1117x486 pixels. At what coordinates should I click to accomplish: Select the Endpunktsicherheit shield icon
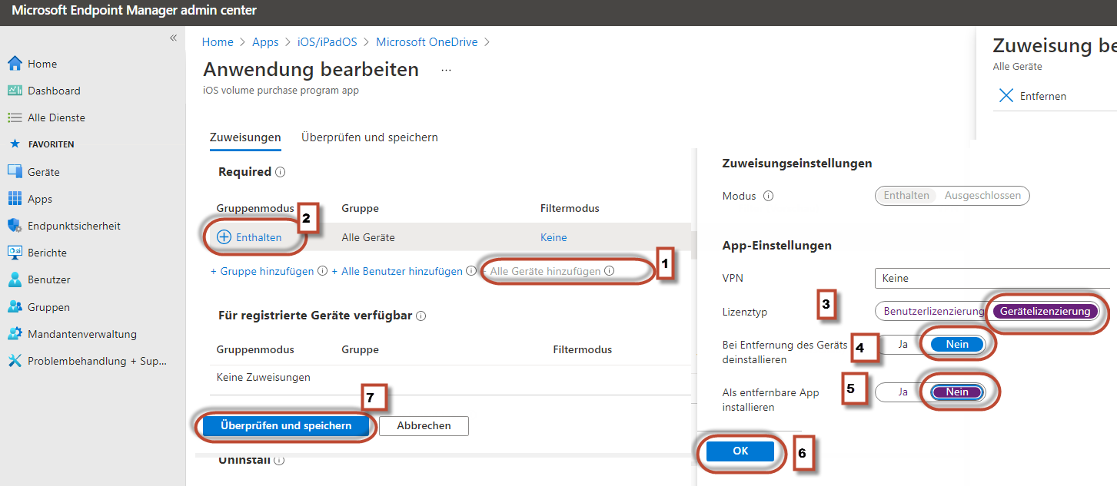(x=15, y=226)
